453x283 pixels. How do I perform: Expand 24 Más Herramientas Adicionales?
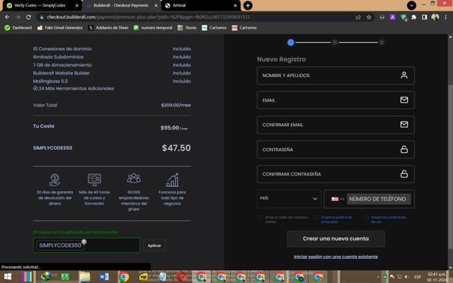(x=74, y=88)
